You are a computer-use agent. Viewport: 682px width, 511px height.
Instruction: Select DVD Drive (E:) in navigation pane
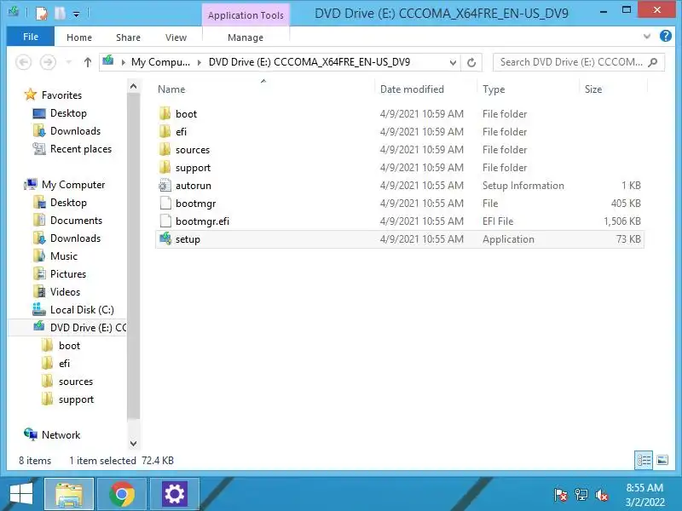[x=88, y=328]
